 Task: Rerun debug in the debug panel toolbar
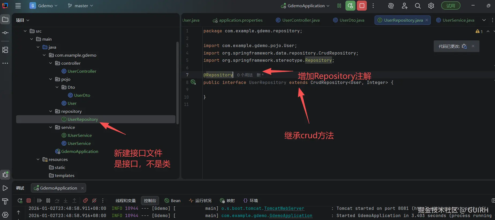click(x=20, y=200)
